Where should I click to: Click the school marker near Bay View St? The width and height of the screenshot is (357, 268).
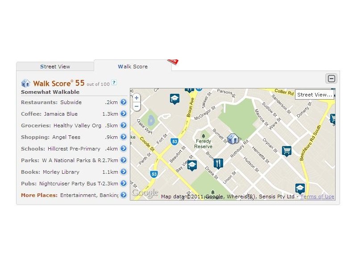(x=192, y=165)
